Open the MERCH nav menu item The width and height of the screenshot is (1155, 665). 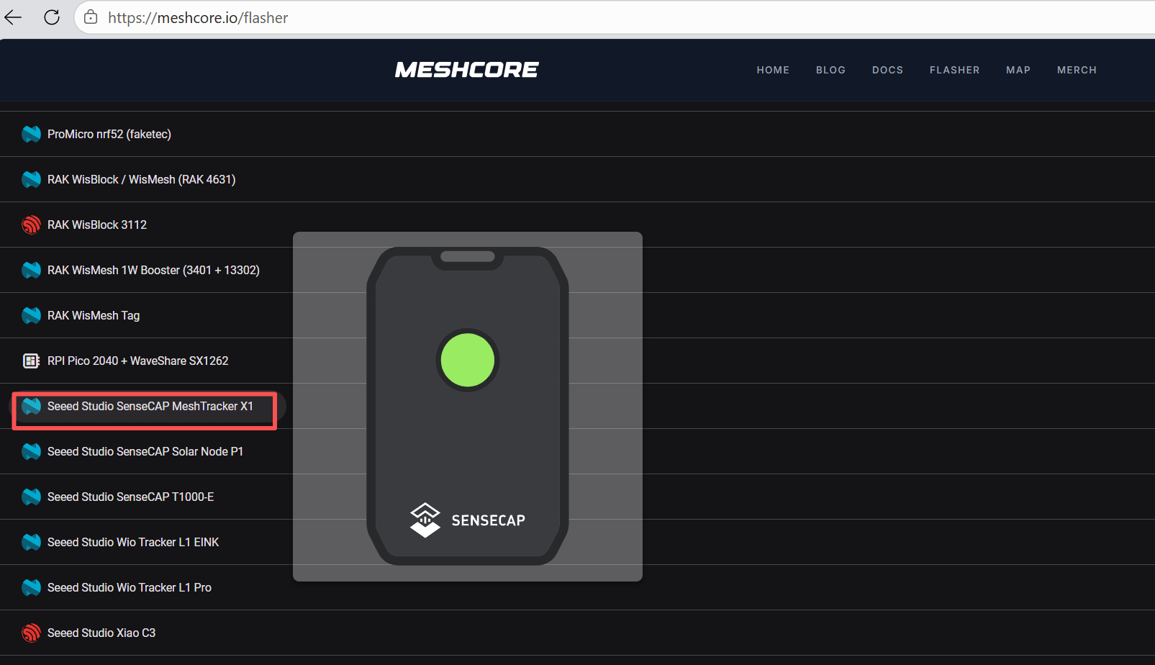point(1077,70)
